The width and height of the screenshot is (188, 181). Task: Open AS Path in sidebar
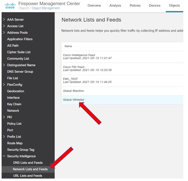click(x=13, y=45)
